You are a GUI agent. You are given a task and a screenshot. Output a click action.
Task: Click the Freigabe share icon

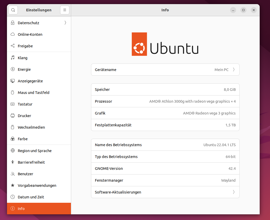coord(13,46)
